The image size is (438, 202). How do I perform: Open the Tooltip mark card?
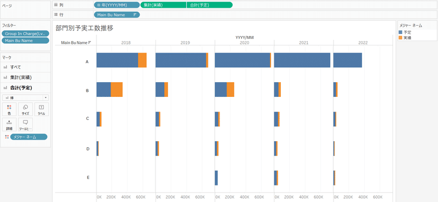(x=25, y=125)
